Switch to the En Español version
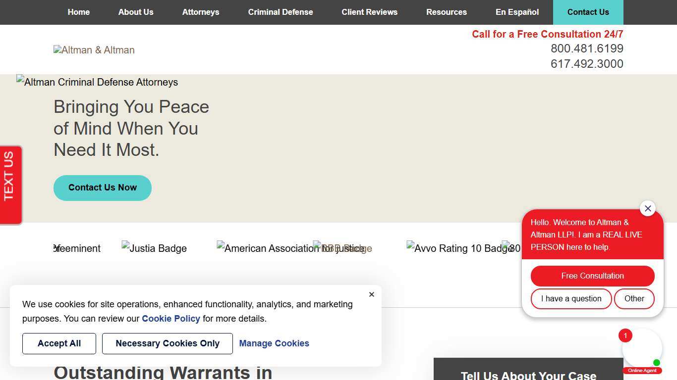 (x=517, y=12)
